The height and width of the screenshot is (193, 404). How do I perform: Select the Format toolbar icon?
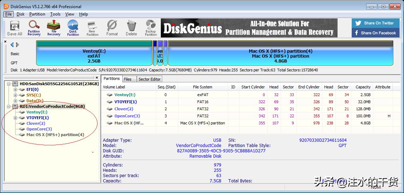pos(112,28)
